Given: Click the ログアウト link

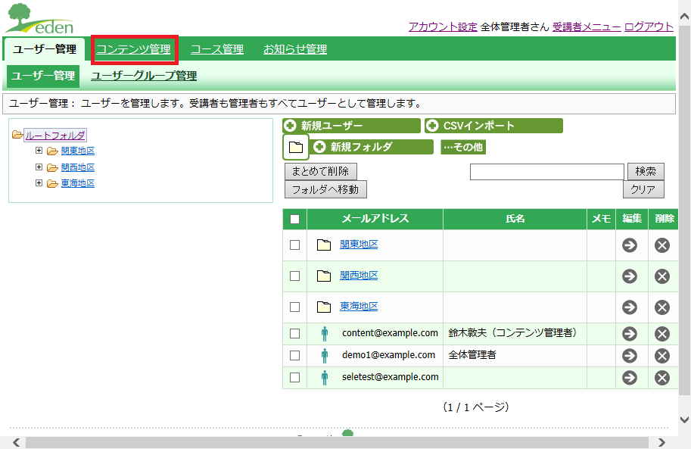Looking at the screenshot, I should point(649,27).
